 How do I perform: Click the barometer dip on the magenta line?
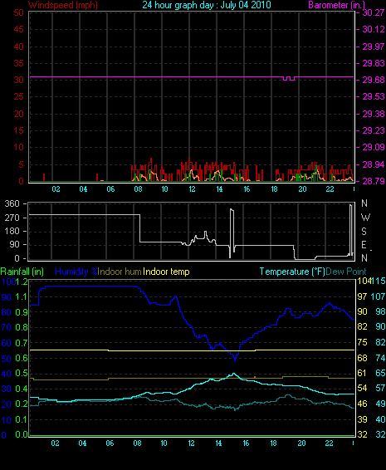289,79
